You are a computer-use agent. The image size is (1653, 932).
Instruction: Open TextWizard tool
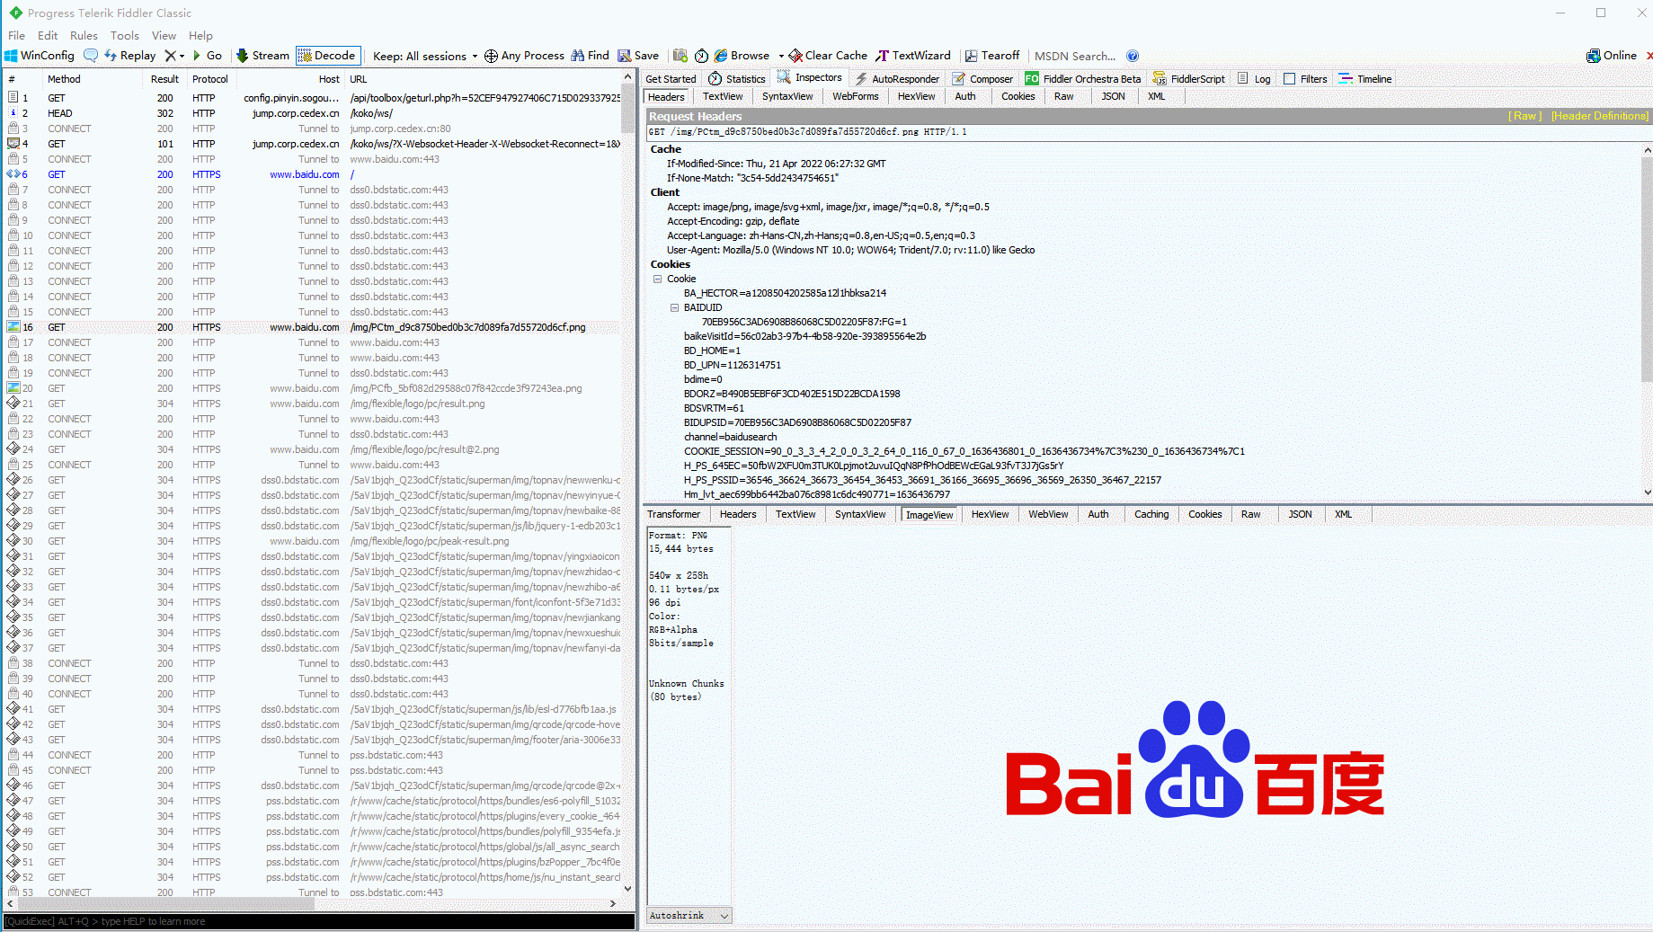(913, 56)
